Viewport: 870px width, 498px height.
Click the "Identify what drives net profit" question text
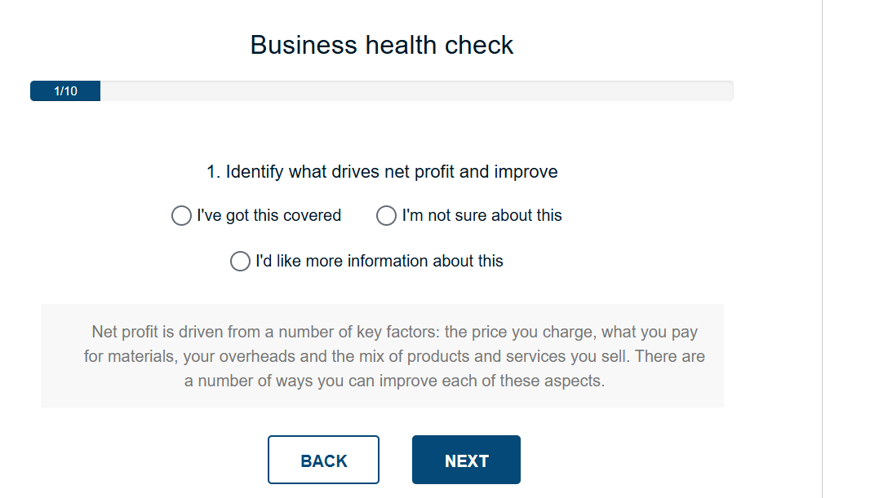392,172
